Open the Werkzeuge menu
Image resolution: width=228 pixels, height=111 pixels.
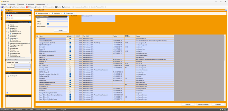coord(30,4)
